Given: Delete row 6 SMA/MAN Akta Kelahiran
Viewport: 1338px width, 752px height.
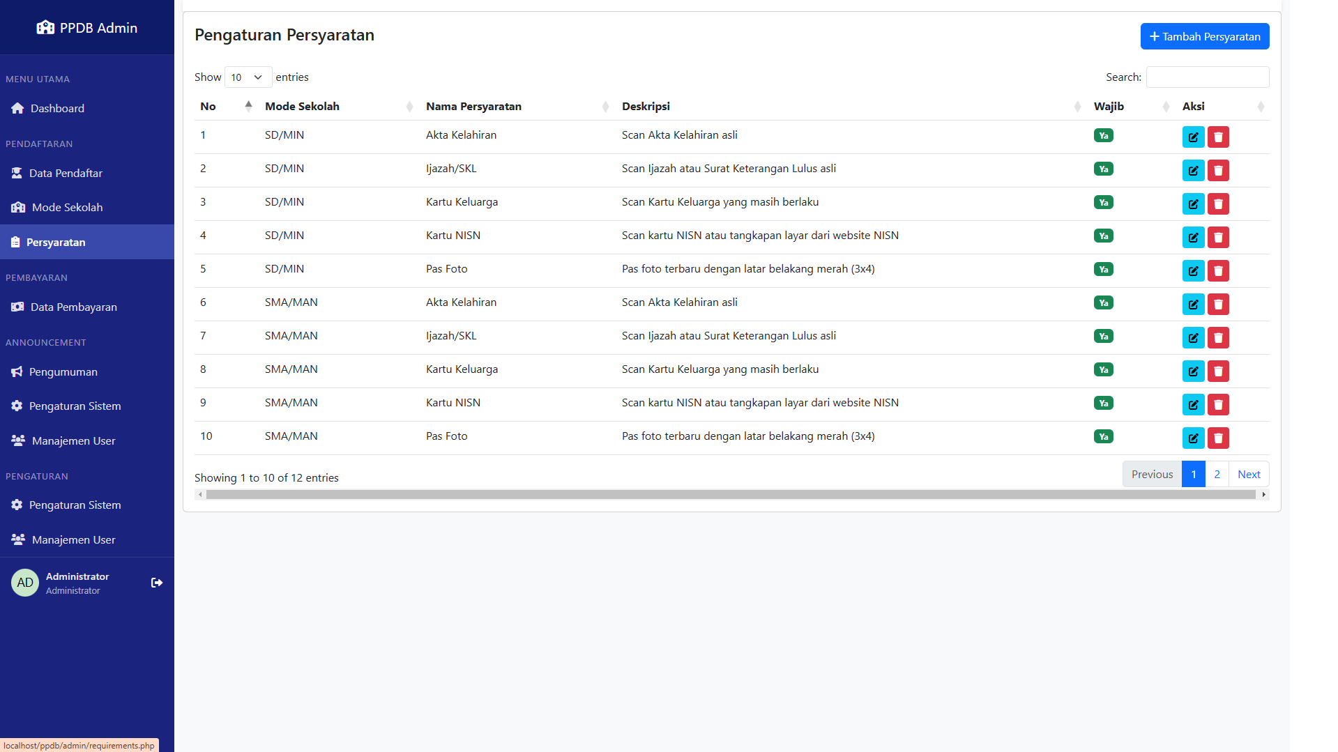Looking at the screenshot, I should 1218,305.
